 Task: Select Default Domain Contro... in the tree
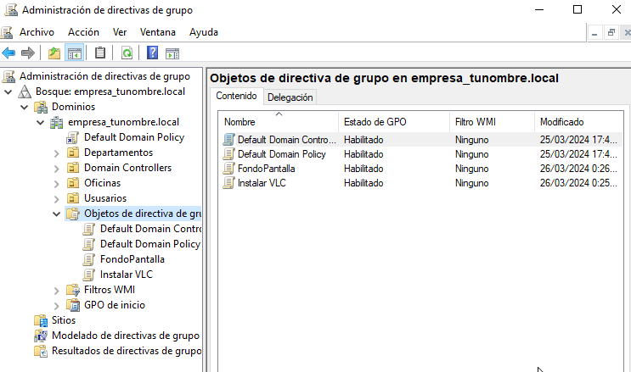pos(150,229)
